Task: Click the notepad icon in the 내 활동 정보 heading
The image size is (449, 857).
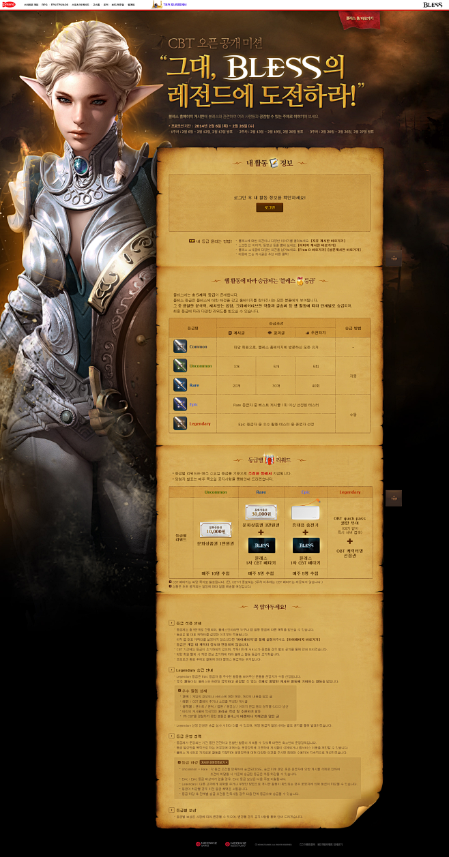Action: click(x=274, y=162)
